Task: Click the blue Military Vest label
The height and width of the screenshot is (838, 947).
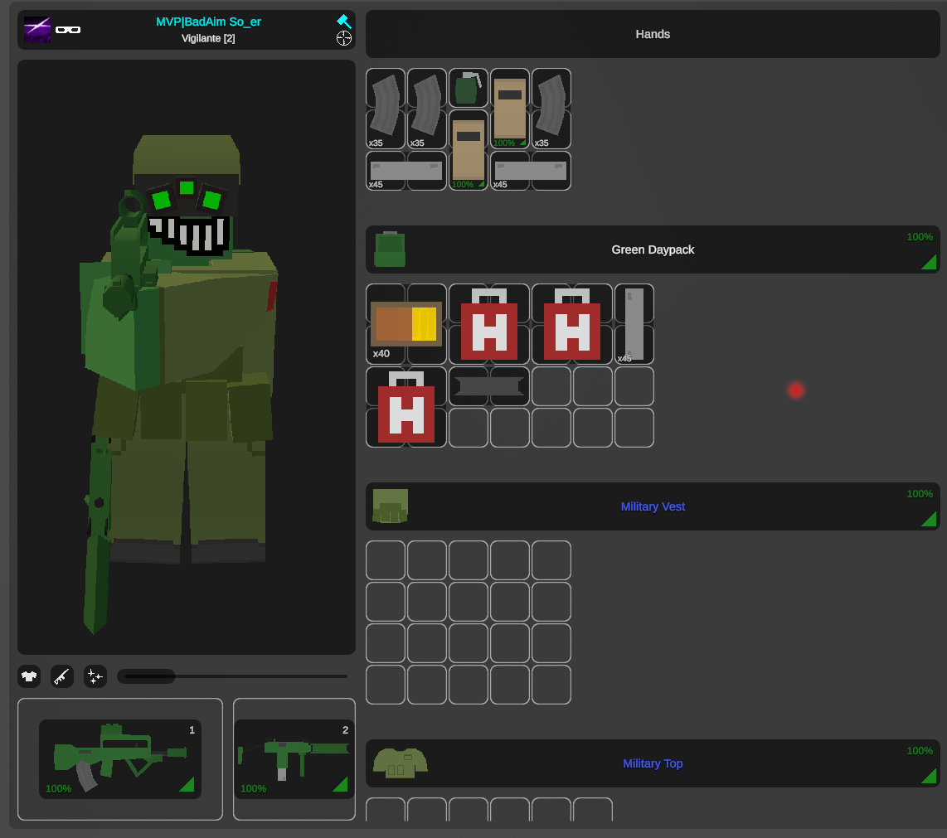Action: click(653, 506)
